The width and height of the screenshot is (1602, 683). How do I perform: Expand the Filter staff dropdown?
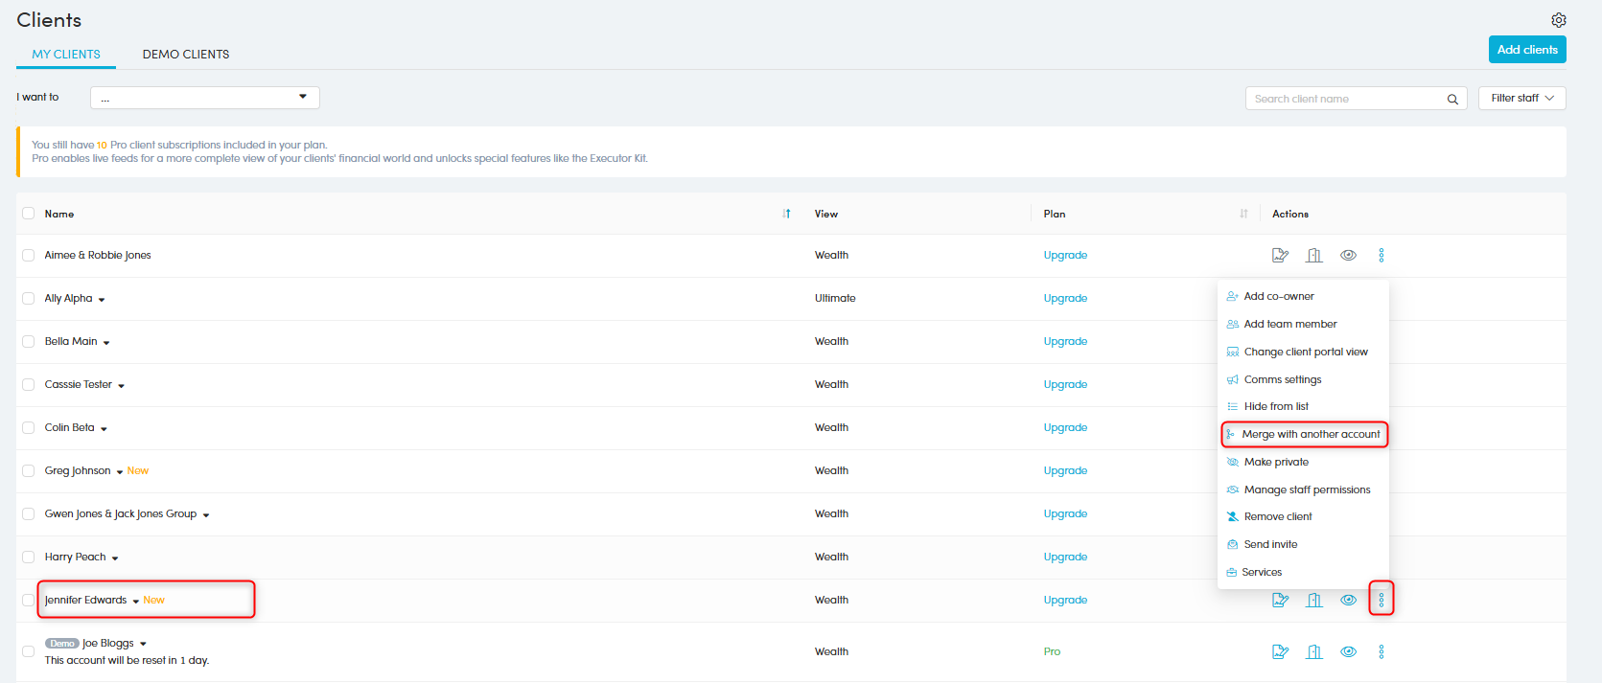pyautogui.click(x=1521, y=98)
